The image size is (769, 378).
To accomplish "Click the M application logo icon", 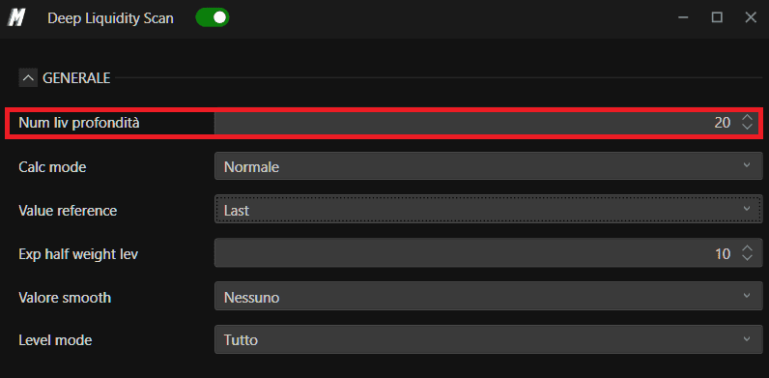I will point(16,18).
